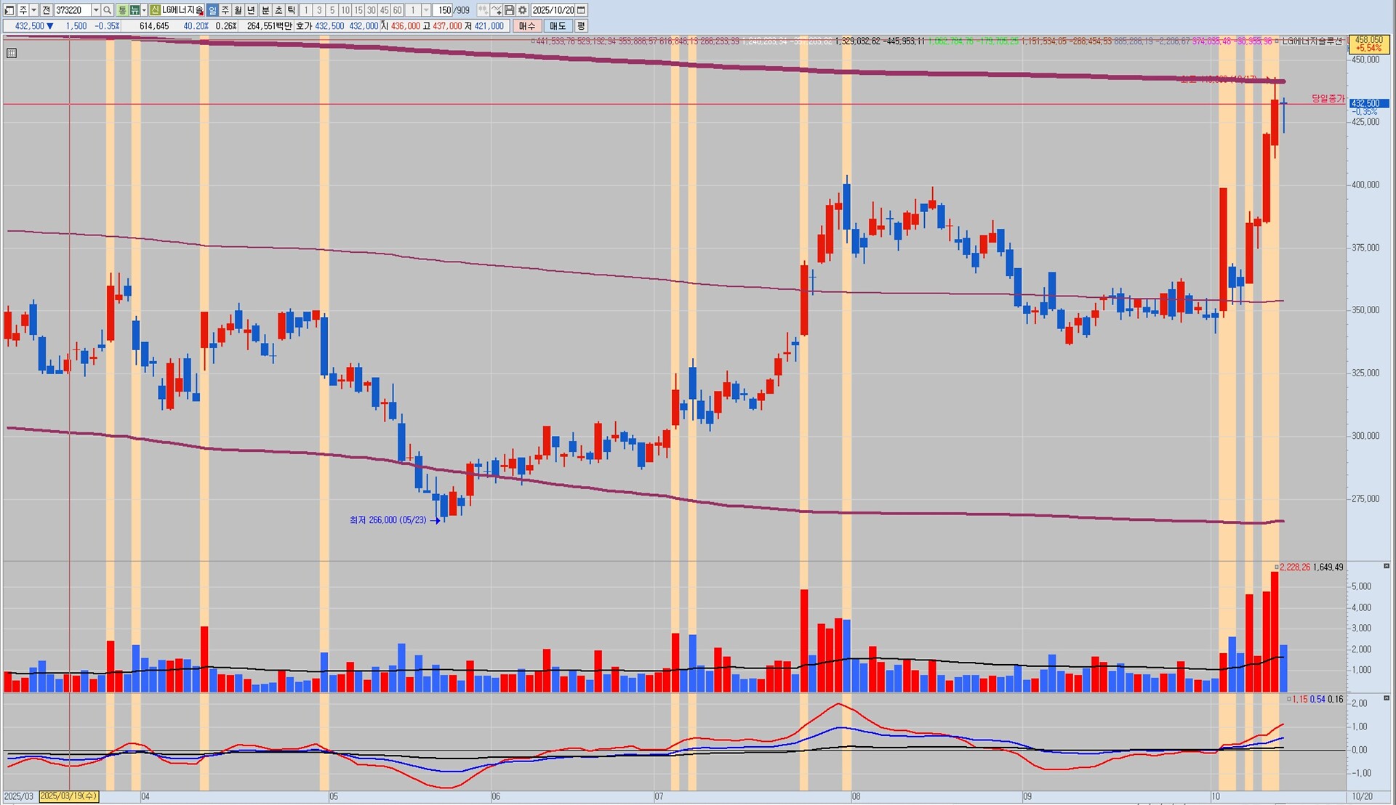This screenshot has width=1396, height=805.
Task: Select the 분 minute chart tab
Action: tap(265, 10)
